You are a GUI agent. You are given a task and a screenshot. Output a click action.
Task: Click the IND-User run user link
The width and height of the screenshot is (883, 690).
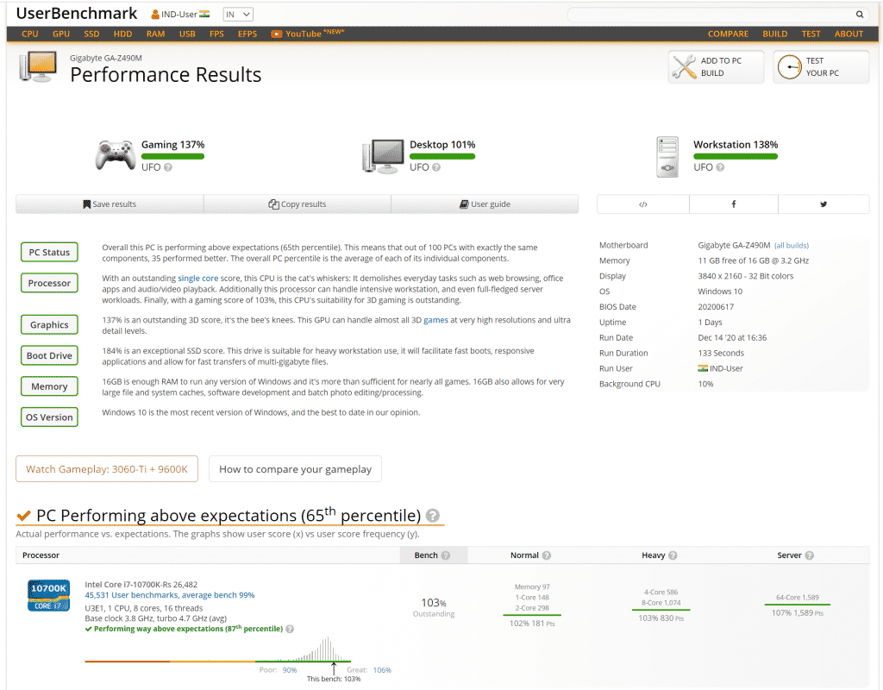(721, 369)
